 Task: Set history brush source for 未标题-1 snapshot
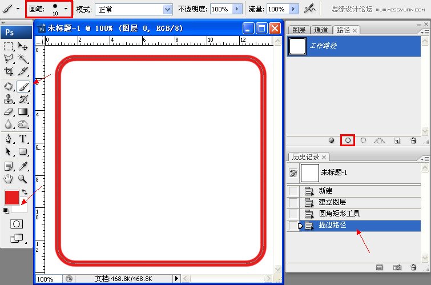(293, 173)
